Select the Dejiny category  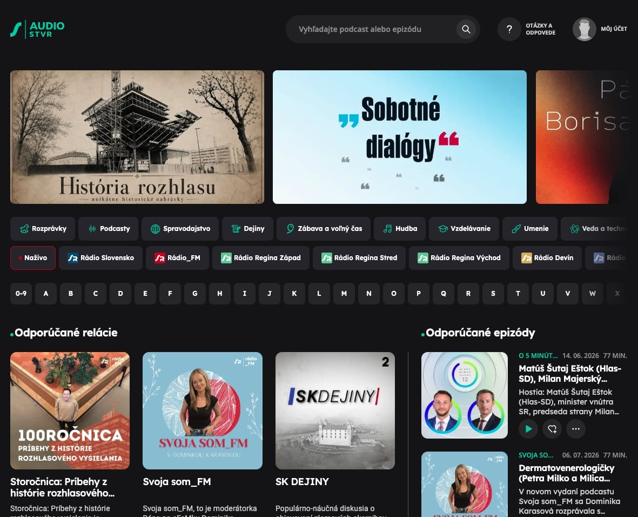point(248,229)
